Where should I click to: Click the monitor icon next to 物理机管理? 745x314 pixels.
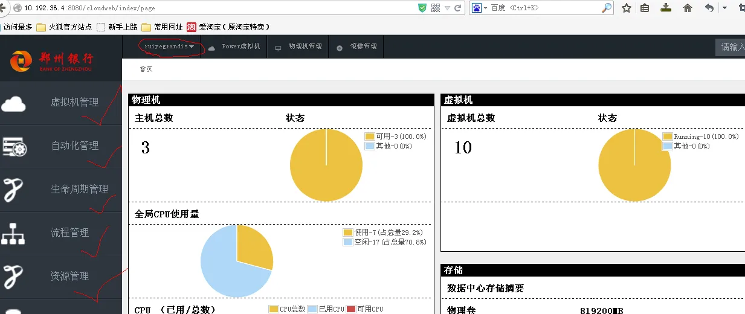(278, 47)
